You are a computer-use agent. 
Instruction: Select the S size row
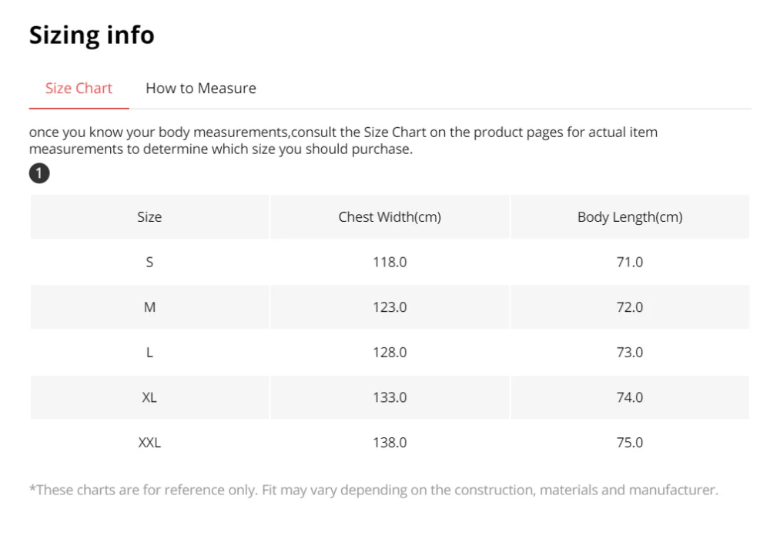pyautogui.click(x=390, y=263)
